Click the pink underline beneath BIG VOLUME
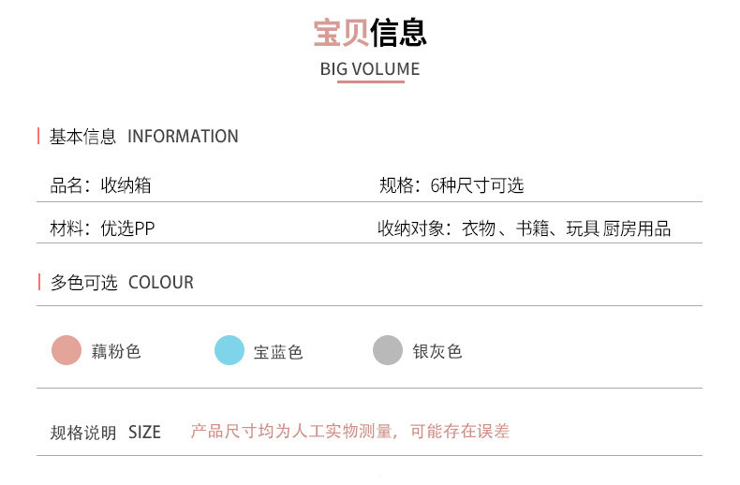The width and height of the screenshot is (740, 485). pos(370,82)
